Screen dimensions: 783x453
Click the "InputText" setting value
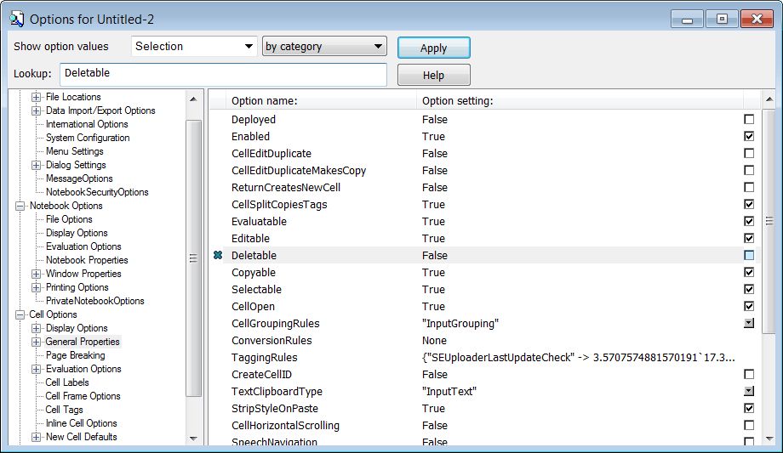click(449, 391)
